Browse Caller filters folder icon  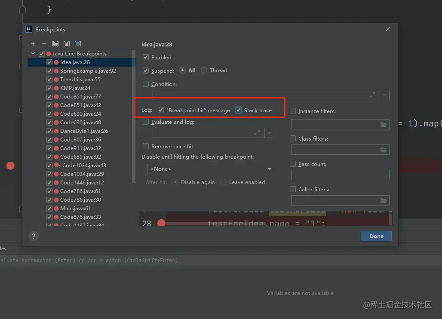click(x=384, y=200)
